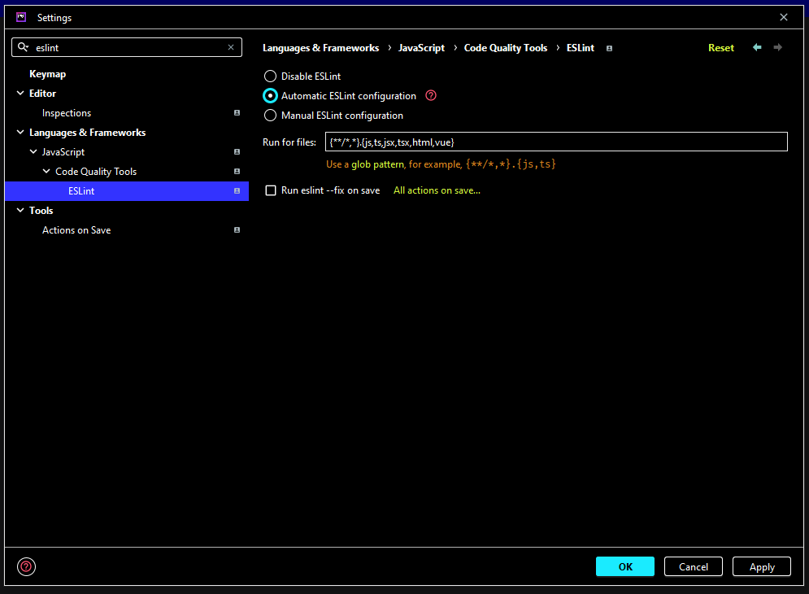Screen dimensions: 809x594
Task: Click the Apply button
Action: pos(762,566)
